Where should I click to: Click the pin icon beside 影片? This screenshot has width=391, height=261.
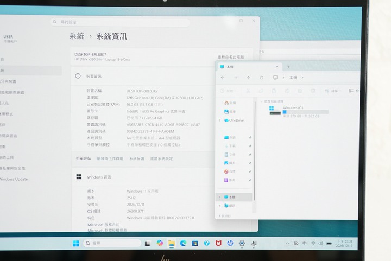pos(250,180)
